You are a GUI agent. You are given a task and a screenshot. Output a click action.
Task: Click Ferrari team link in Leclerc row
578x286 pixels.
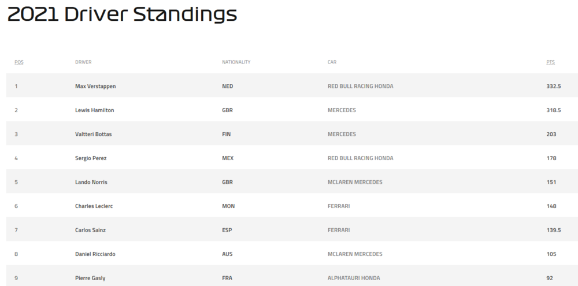338,206
